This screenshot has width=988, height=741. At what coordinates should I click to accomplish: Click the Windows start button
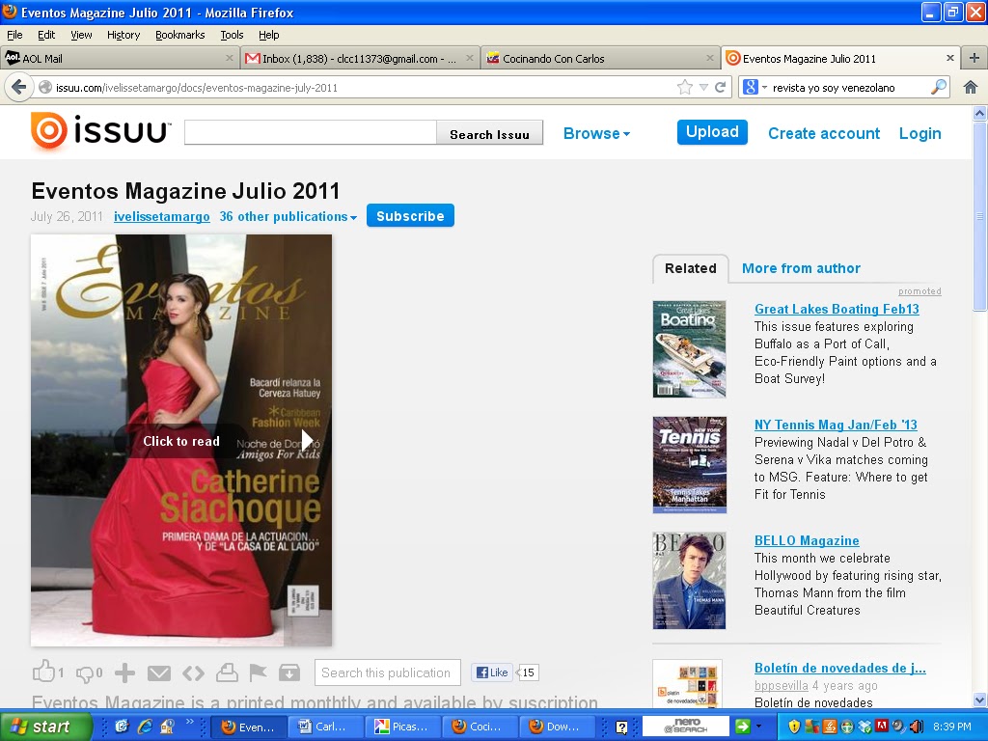click(x=44, y=727)
